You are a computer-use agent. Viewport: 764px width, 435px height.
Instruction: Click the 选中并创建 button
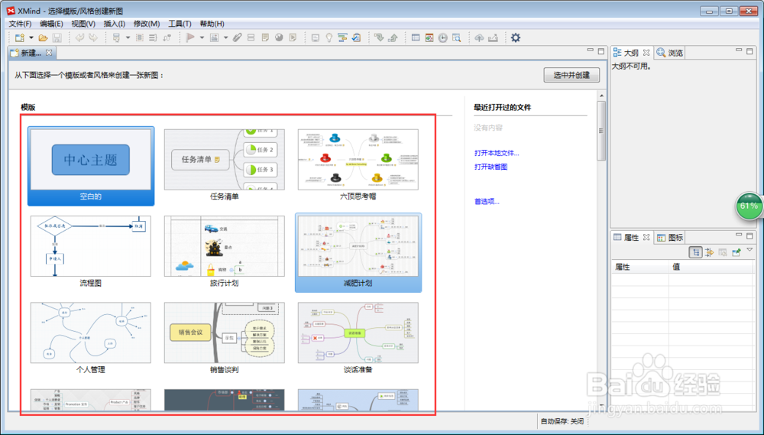click(x=571, y=75)
